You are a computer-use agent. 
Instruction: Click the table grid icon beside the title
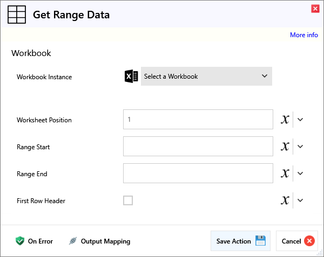[17, 15]
